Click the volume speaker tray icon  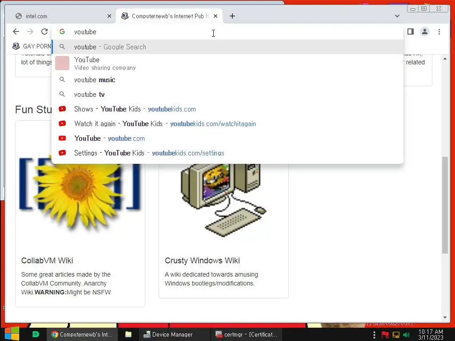coord(406,335)
